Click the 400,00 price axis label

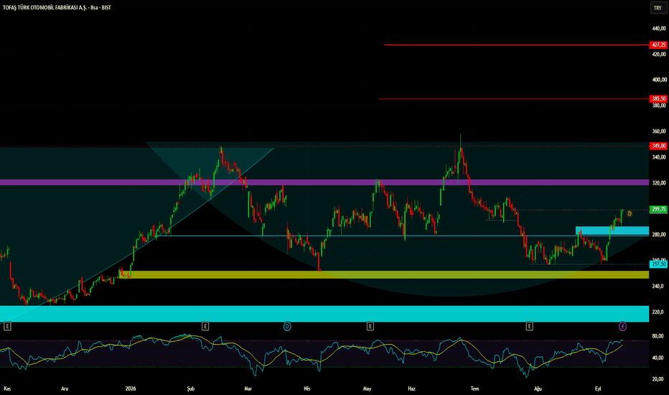[x=658, y=80]
